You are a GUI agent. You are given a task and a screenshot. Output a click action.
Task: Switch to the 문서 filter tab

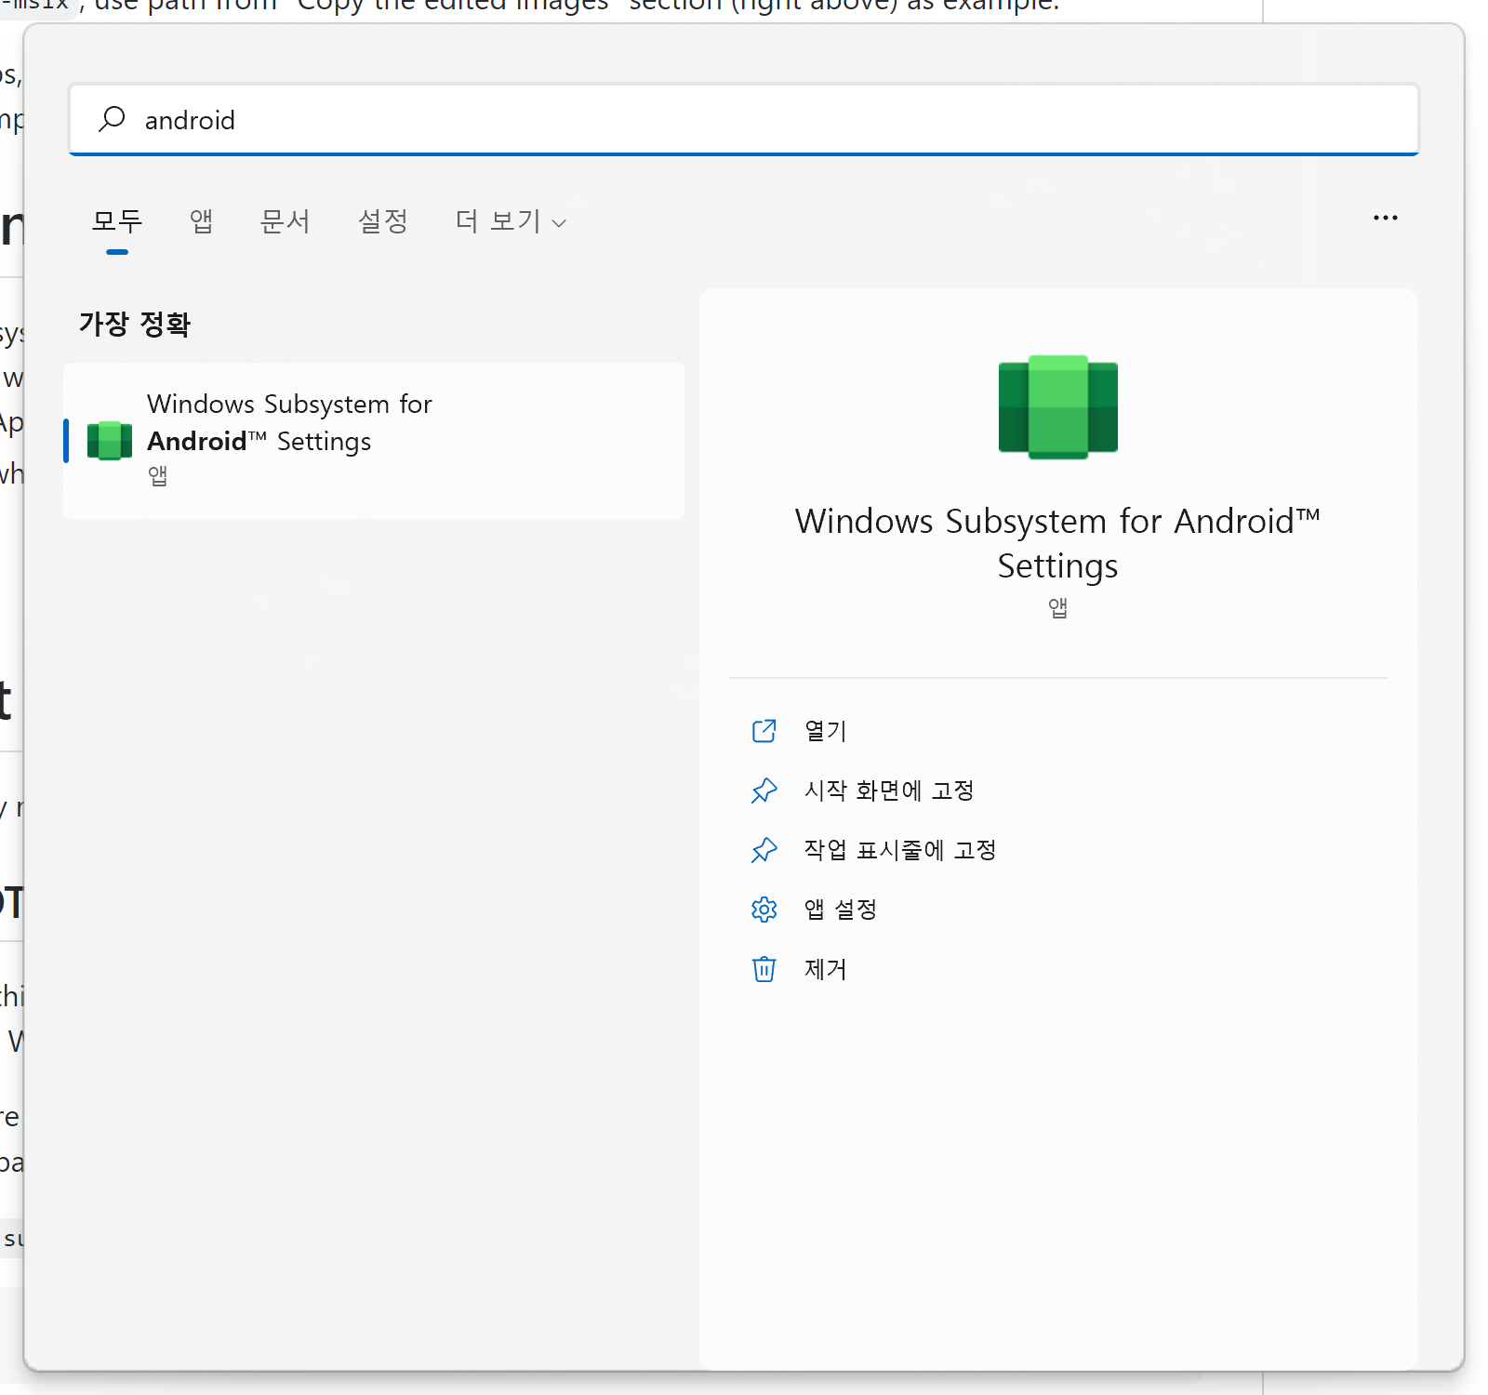285,221
